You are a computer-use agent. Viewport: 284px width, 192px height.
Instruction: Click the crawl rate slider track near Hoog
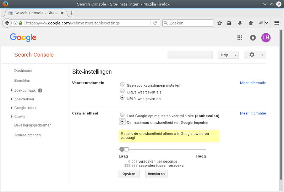click(x=201, y=149)
